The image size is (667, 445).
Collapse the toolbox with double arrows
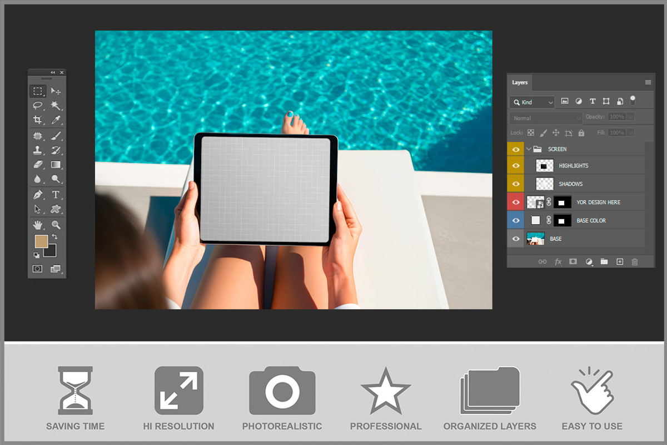tap(53, 72)
